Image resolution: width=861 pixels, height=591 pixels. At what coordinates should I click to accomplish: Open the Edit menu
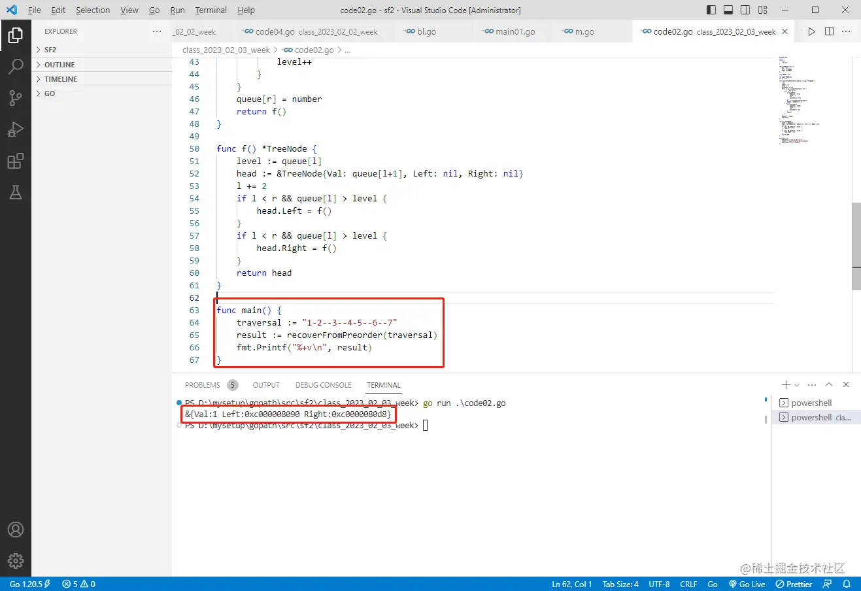click(58, 10)
